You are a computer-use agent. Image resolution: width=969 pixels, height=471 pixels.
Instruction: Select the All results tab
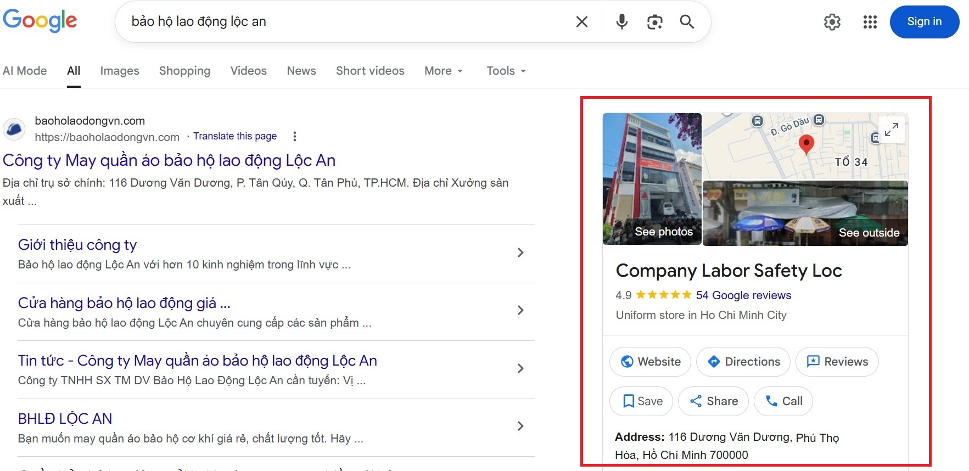pyautogui.click(x=74, y=71)
